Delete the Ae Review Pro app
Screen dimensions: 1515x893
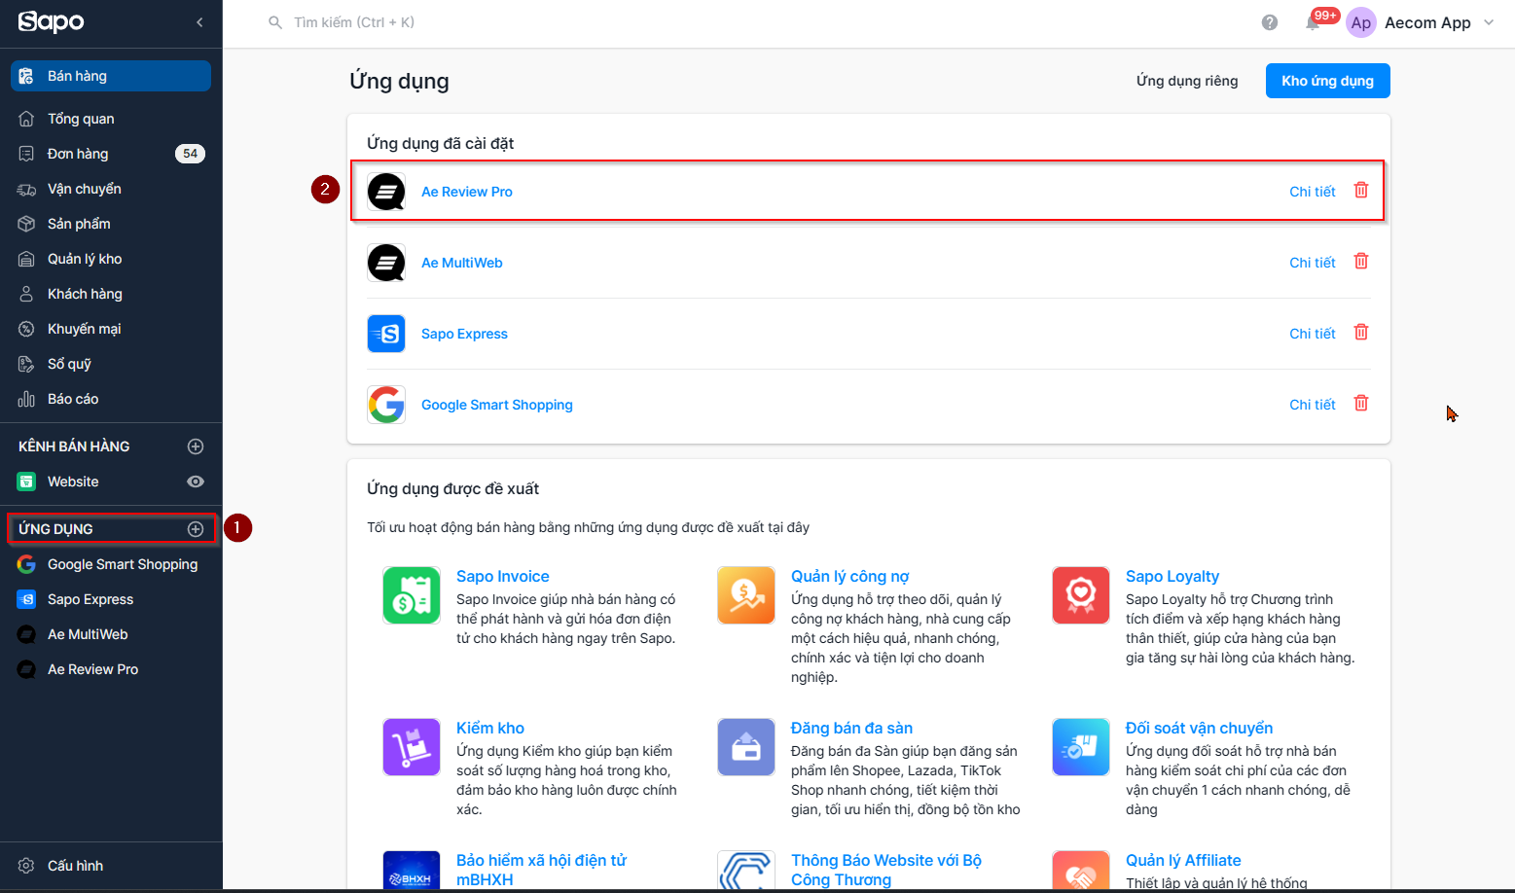tap(1361, 191)
